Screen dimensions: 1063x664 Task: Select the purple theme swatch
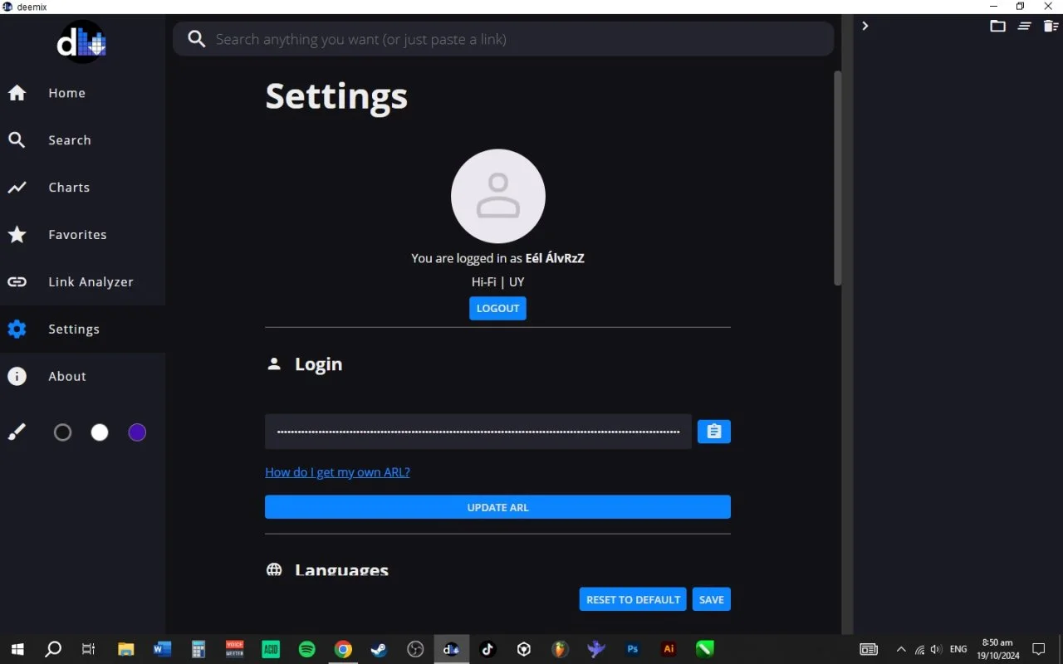coord(137,432)
